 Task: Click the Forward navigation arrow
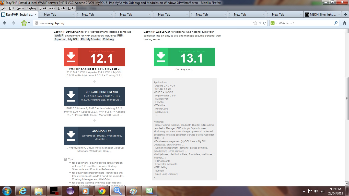tap(14, 23)
